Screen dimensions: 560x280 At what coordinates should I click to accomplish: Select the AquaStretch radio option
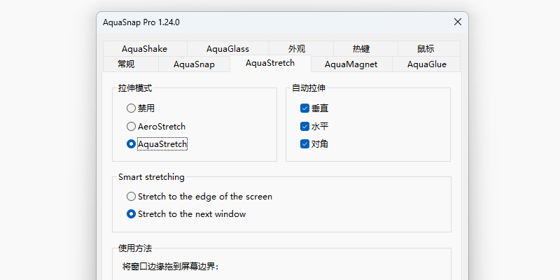131,144
